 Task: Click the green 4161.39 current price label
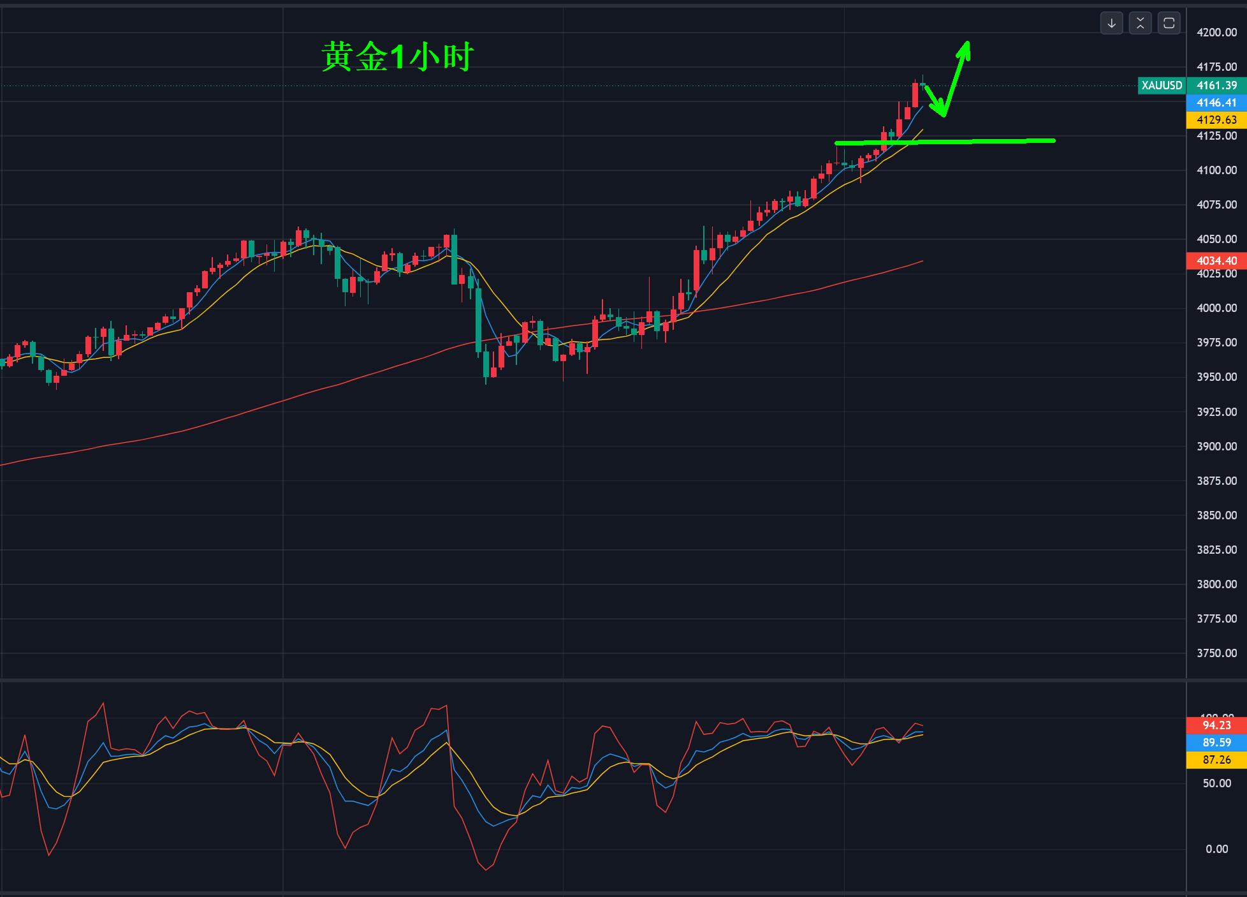click(1216, 85)
